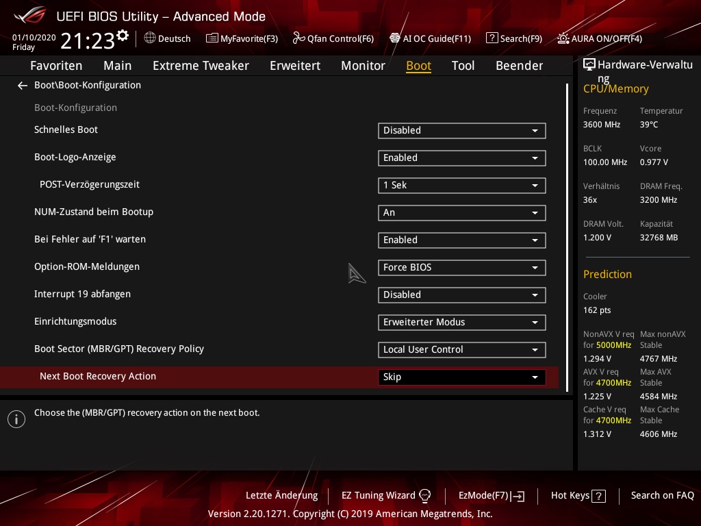Open the Bei Fehler auf 'F1' warten dropdown

click(x=462, y=240)
